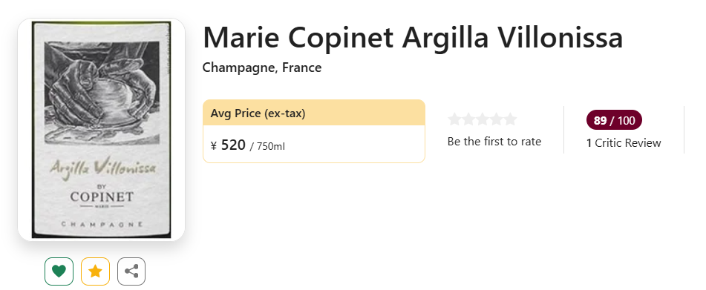Click the CHAMPAGNE word on bottle label
The image size is (706, 290).
102,223
